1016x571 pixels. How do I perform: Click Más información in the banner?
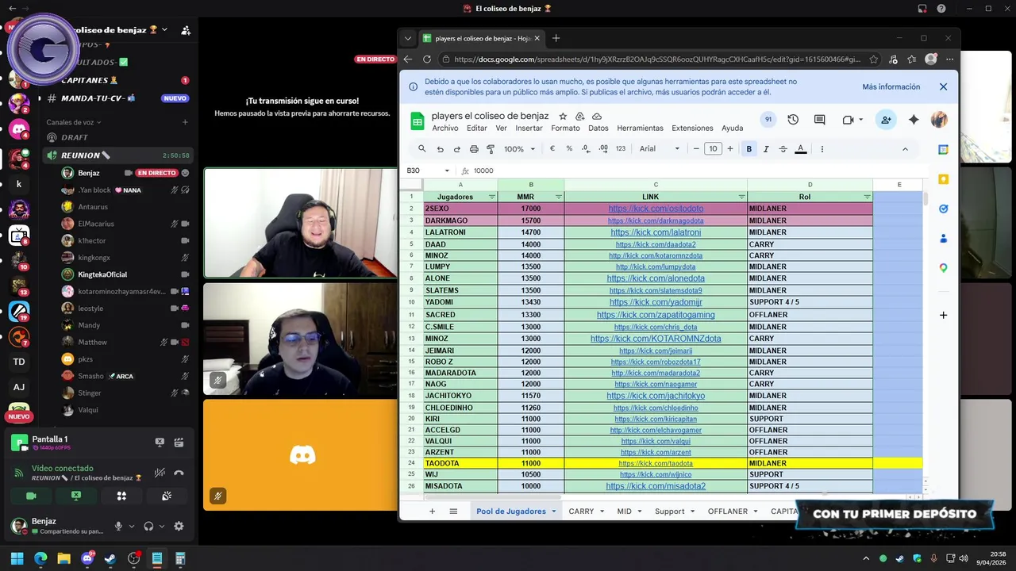(x=891, y=86)
